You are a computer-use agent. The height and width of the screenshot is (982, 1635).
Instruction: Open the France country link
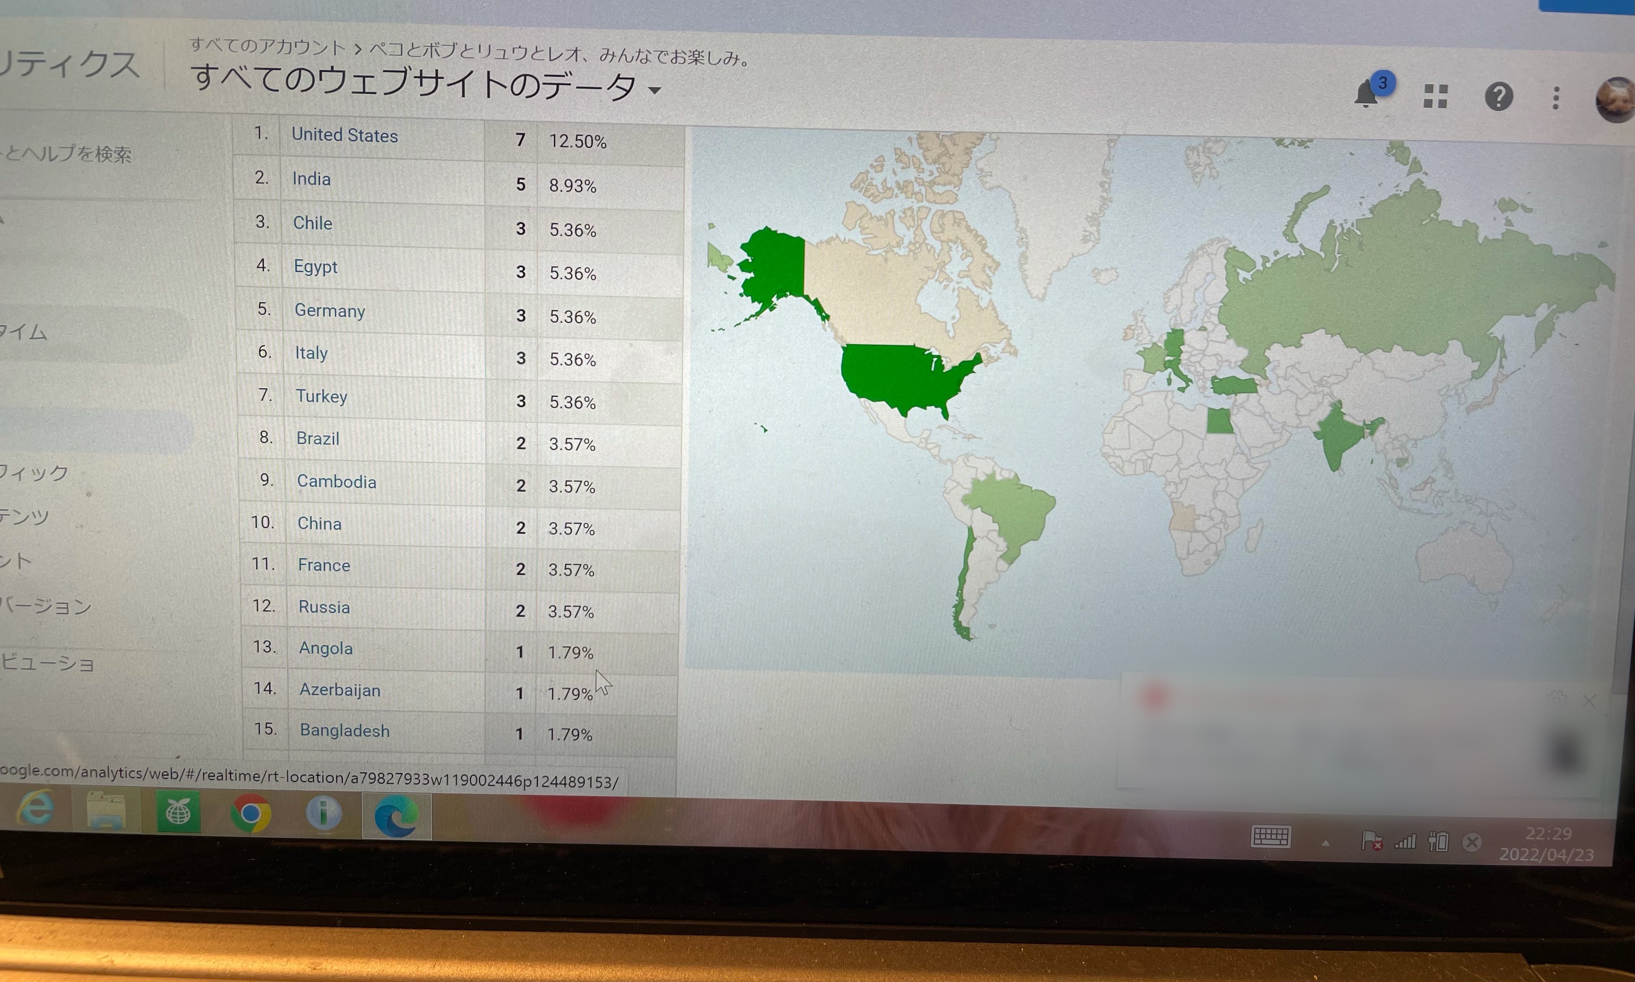[x=324, y=565]
